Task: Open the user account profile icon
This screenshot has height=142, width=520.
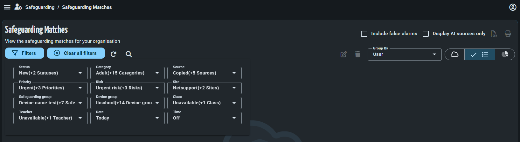Action: pos(513,7)
